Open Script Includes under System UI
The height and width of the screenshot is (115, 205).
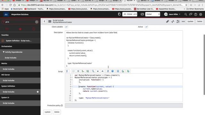pyautogui.click(x=20, y=103)
